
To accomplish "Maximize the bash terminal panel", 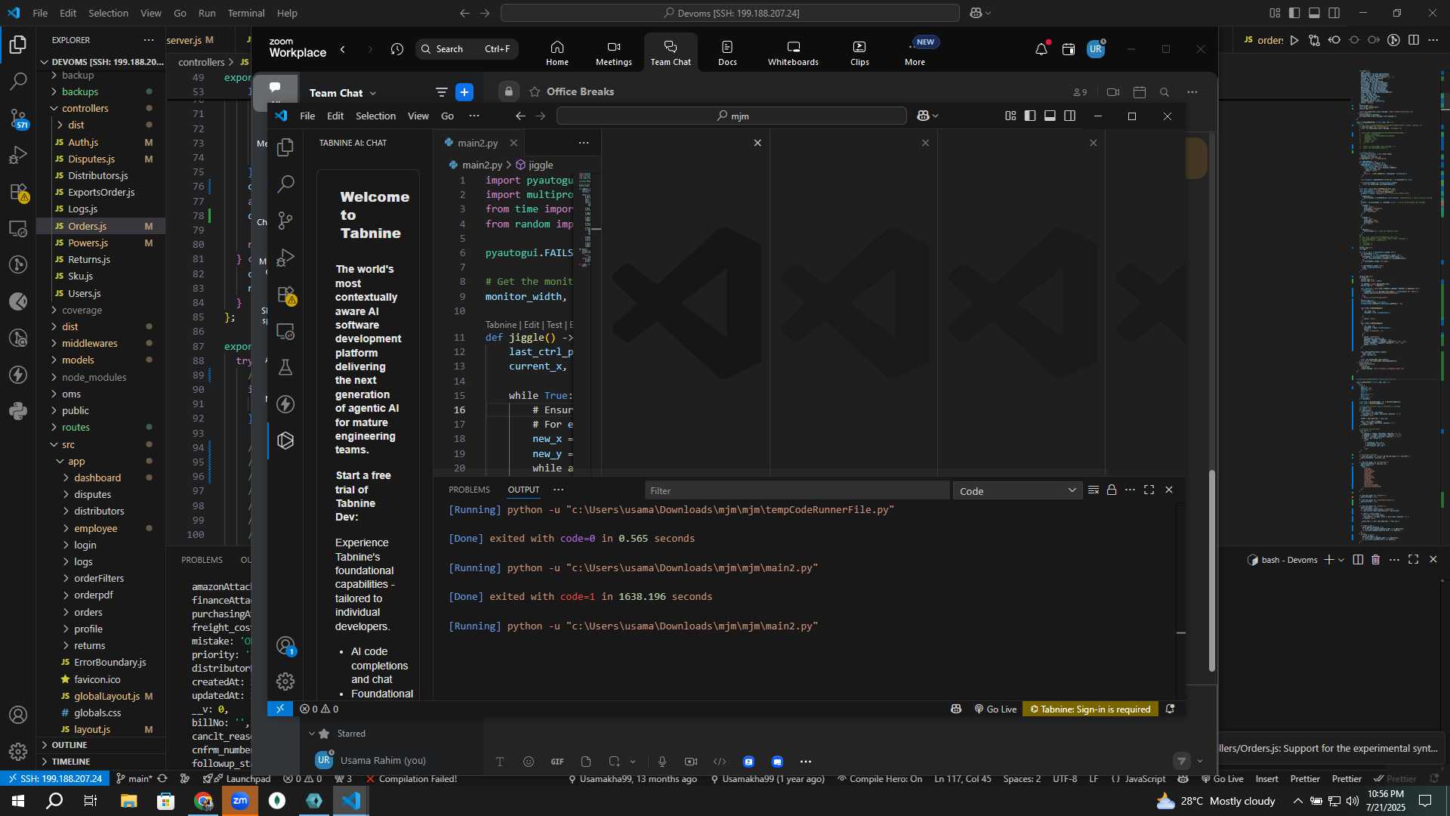I will coord(1413,560).
